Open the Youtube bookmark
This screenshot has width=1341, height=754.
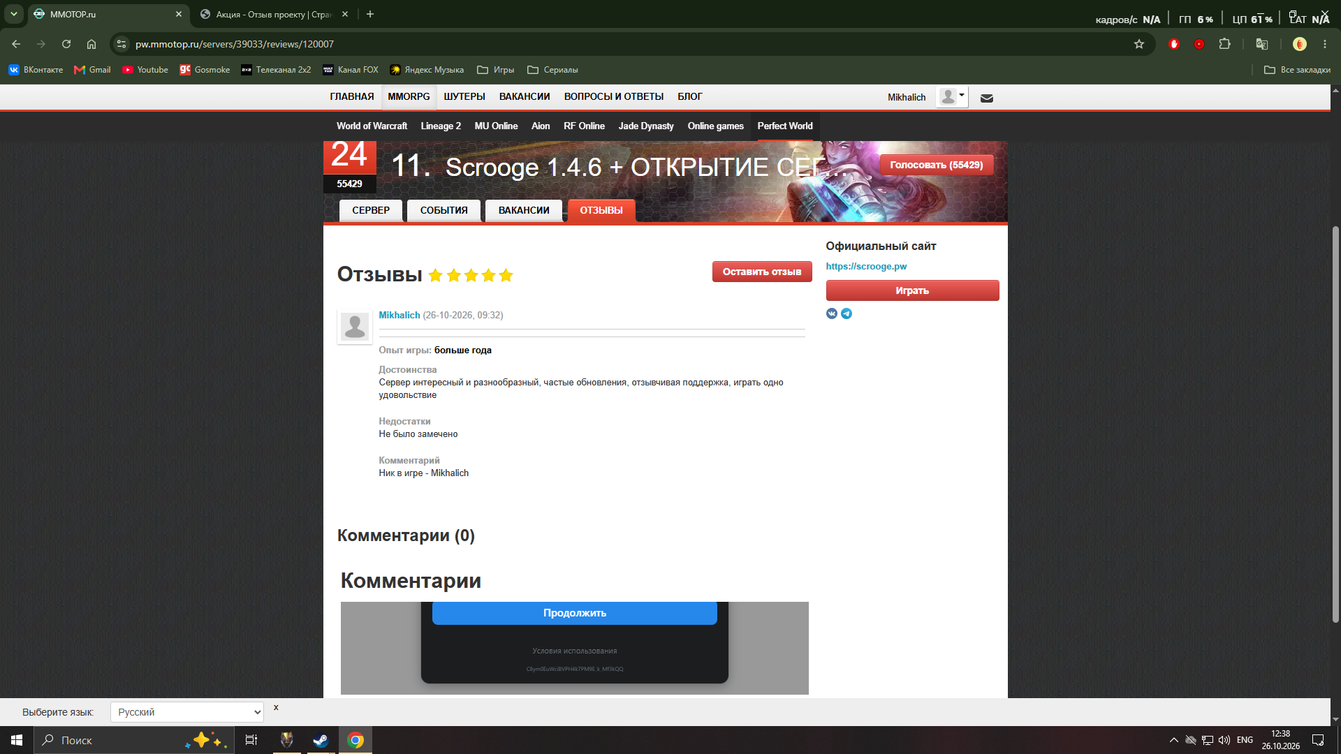click(x=145, y=70)
